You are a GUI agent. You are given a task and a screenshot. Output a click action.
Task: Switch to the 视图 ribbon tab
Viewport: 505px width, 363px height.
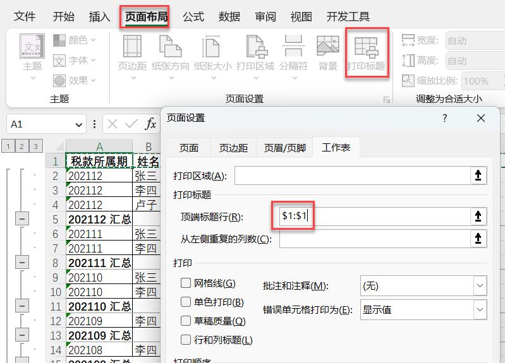coord(301,16)
